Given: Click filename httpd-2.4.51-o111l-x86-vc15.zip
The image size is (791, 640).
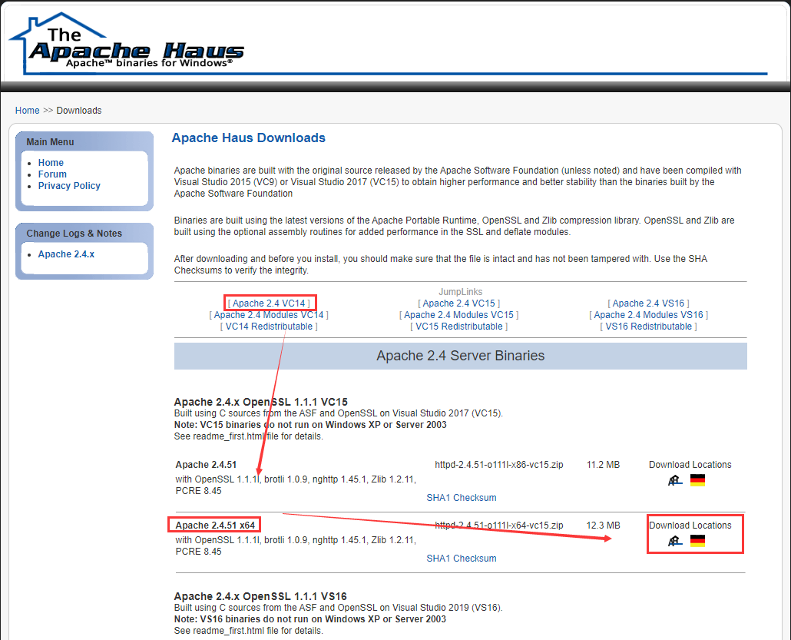Looking at the screenshot, I should click(x=499, y=465).
